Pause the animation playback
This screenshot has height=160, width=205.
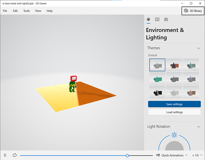tap(5, 155)
